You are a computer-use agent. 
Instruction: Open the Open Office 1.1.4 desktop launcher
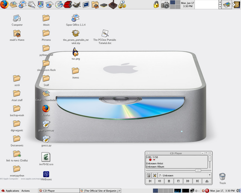pos(75,18)
